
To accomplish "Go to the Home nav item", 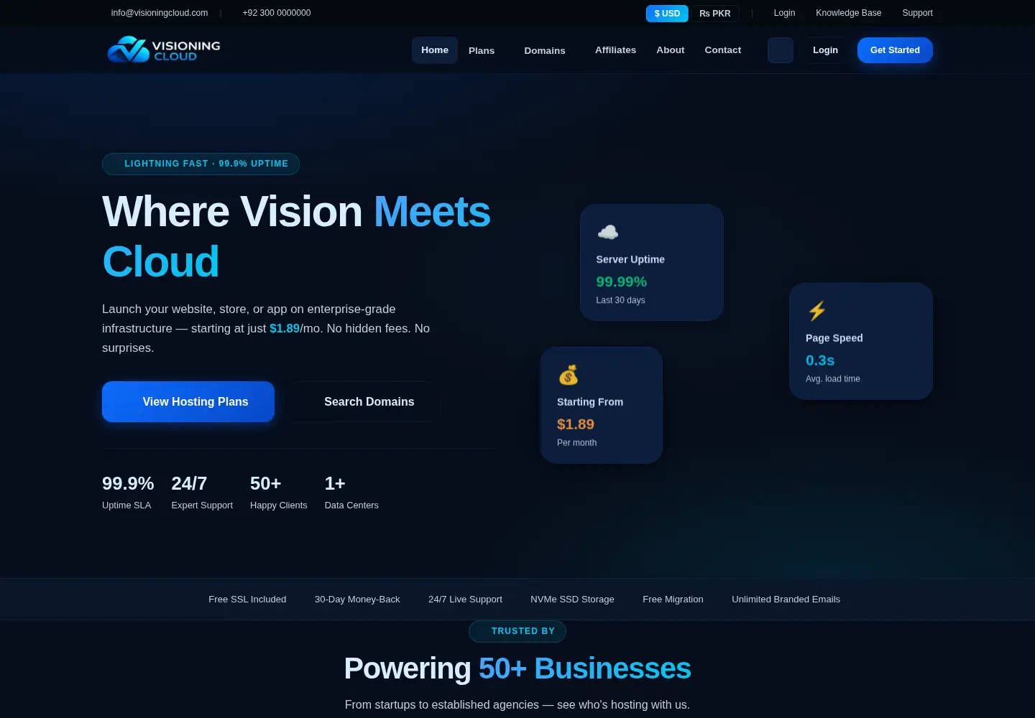I will (x=435, y=50).
